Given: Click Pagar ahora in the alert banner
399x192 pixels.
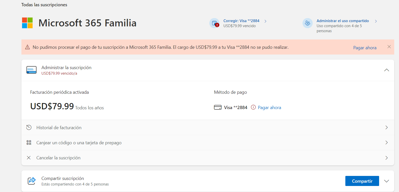Looking at the screenshot, I should tap(364, 48).
